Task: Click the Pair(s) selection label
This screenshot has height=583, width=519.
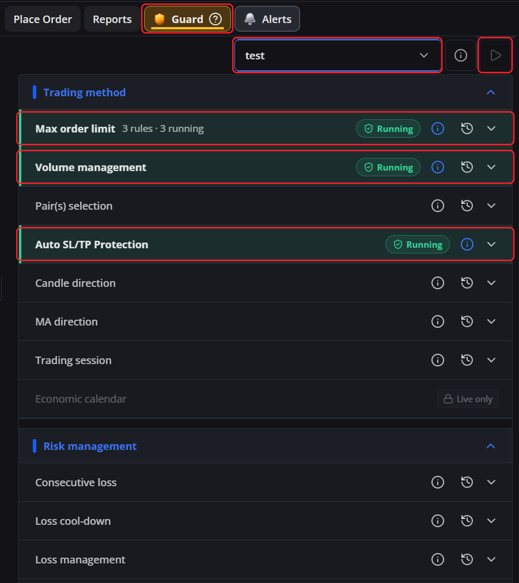Action: point(74,206)
